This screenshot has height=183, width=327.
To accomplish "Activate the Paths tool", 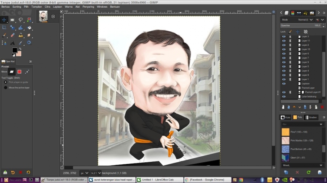I will coord(4,43).
